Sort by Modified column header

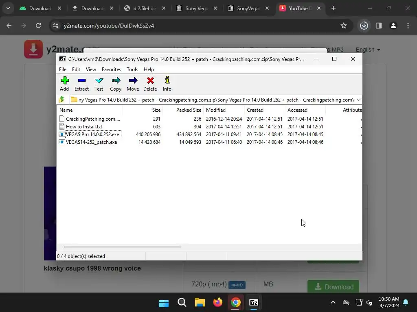coord(224,110)
